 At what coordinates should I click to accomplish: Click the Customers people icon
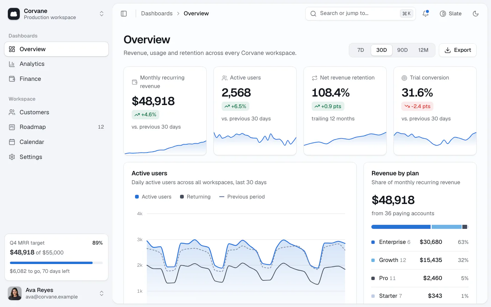12,112
